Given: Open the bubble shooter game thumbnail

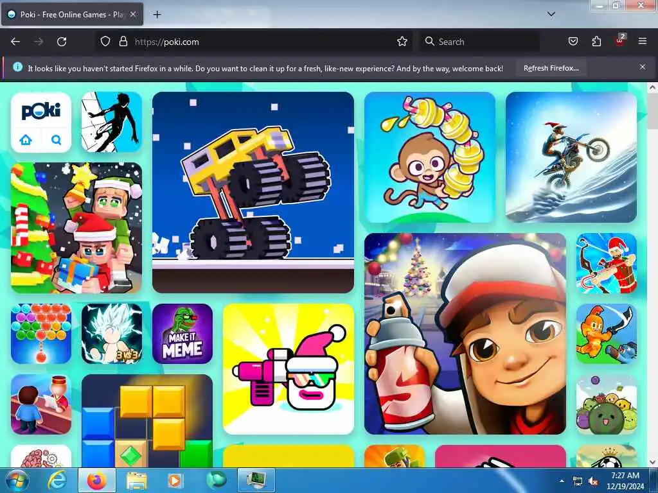Looking at the screenshot, I should [41, 334].
